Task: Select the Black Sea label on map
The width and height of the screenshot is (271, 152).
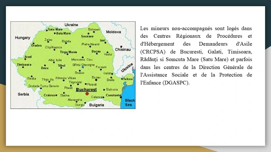Action: point(130,102)
